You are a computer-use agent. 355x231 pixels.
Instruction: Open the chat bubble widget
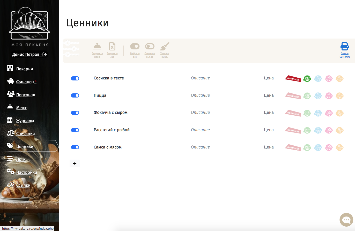click(x=346, y=220)
